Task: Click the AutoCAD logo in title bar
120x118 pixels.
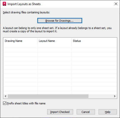Action: 4,4
